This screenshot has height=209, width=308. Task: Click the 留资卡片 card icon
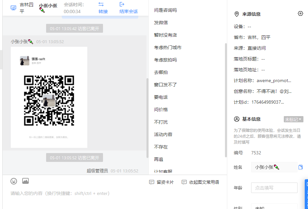tap(152, 182)
